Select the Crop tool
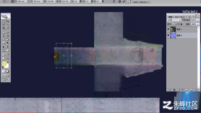201x113 pixels. (4, 28)
